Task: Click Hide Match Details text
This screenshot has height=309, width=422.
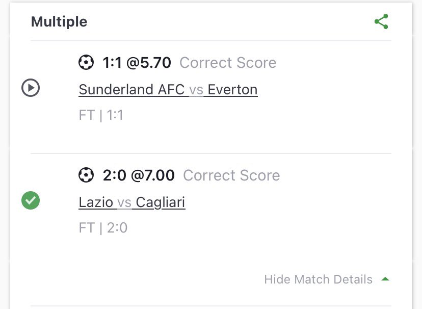Action: (x=318, y=279)
